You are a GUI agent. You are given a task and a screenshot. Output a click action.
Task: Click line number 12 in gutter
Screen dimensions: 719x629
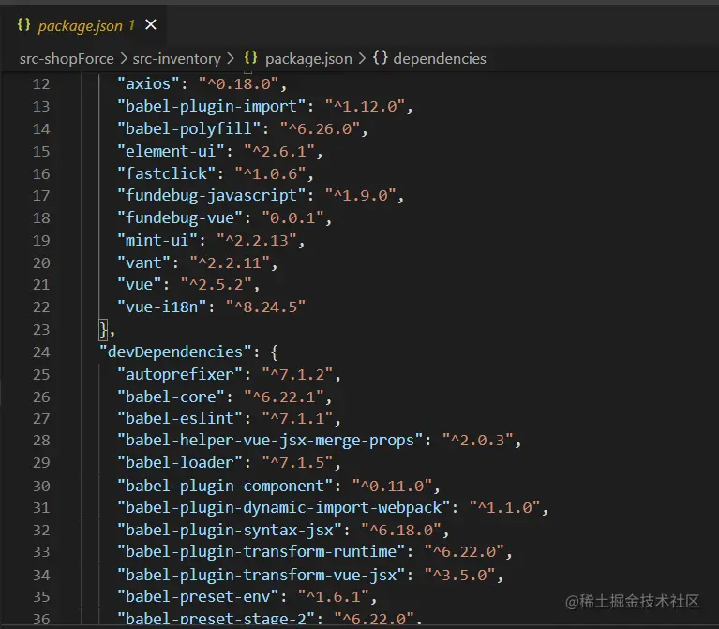click(41, 84)
